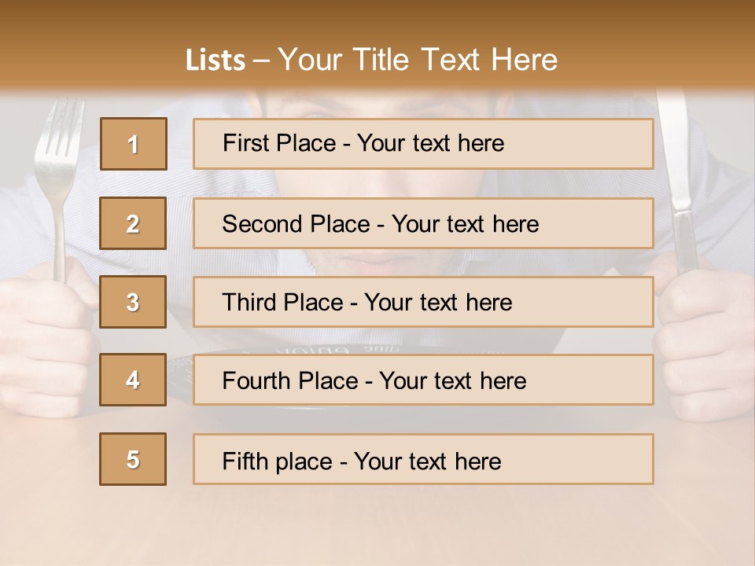Viewport: 755px width, 566px height.
Task: Click the brown header band
Action: click(x=377, y=44)
